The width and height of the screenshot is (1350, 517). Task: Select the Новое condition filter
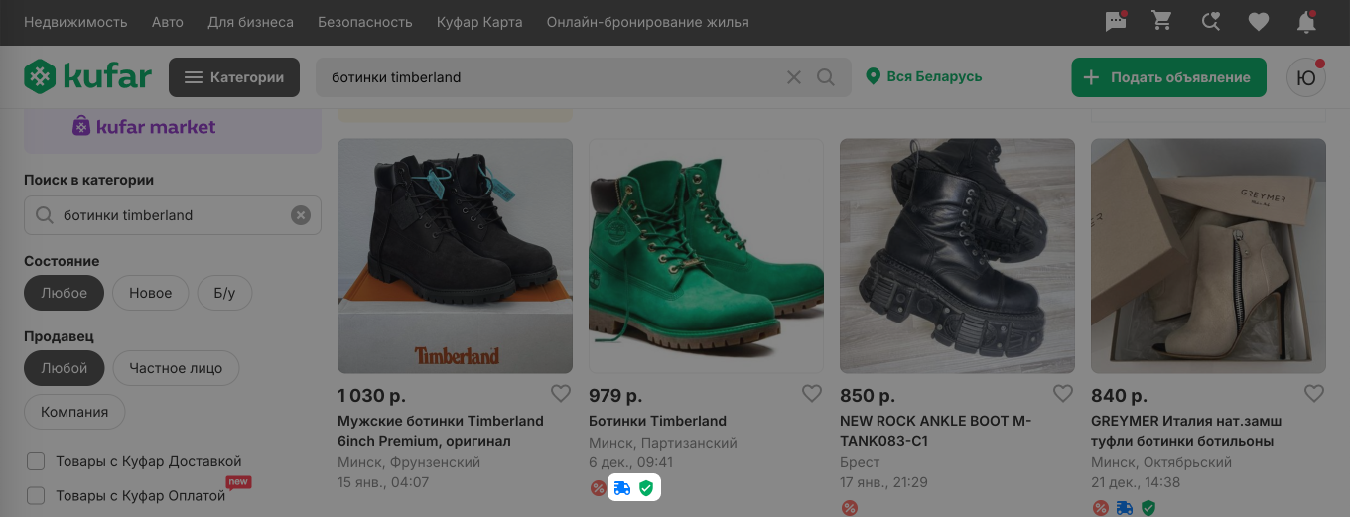(x=150, y=293)
